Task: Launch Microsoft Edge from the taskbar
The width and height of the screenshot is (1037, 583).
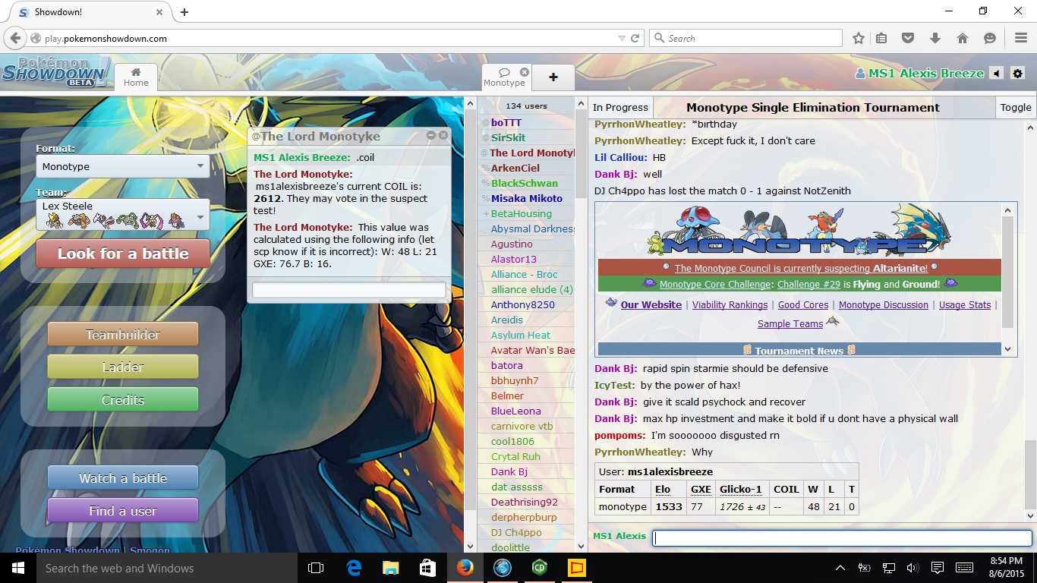Action: 354,568
